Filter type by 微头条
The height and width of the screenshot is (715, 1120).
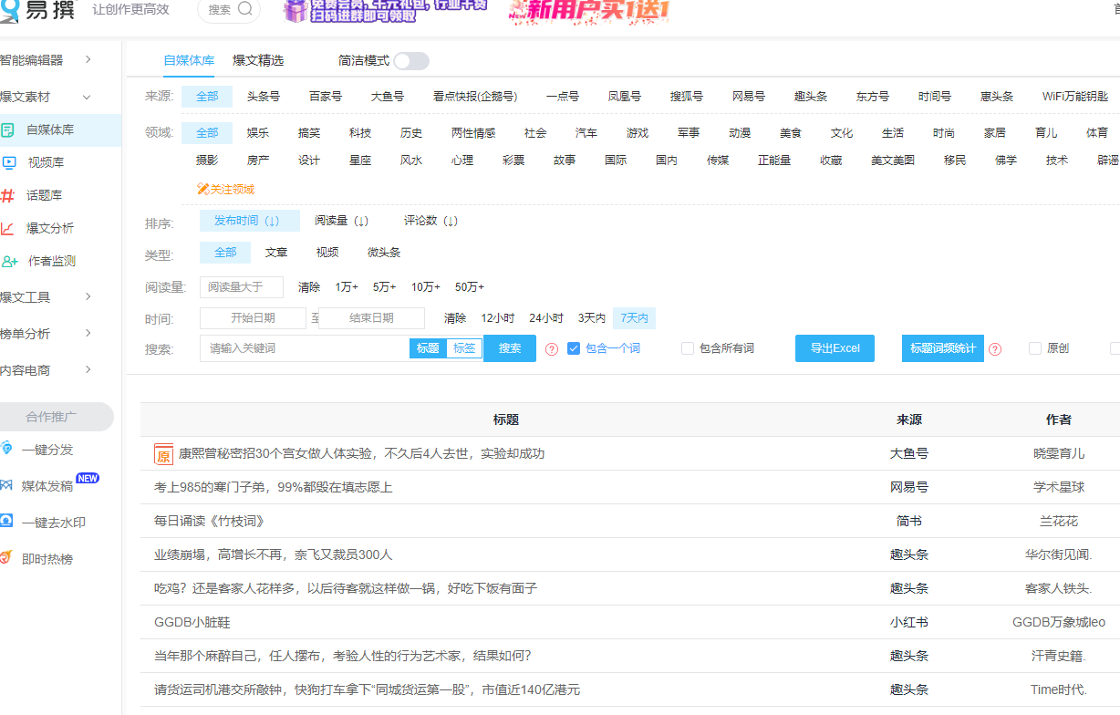[x=384, y=253]
